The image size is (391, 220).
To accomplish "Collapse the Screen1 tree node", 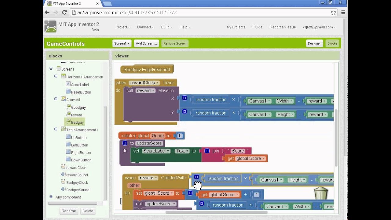I will coord(51,69).
